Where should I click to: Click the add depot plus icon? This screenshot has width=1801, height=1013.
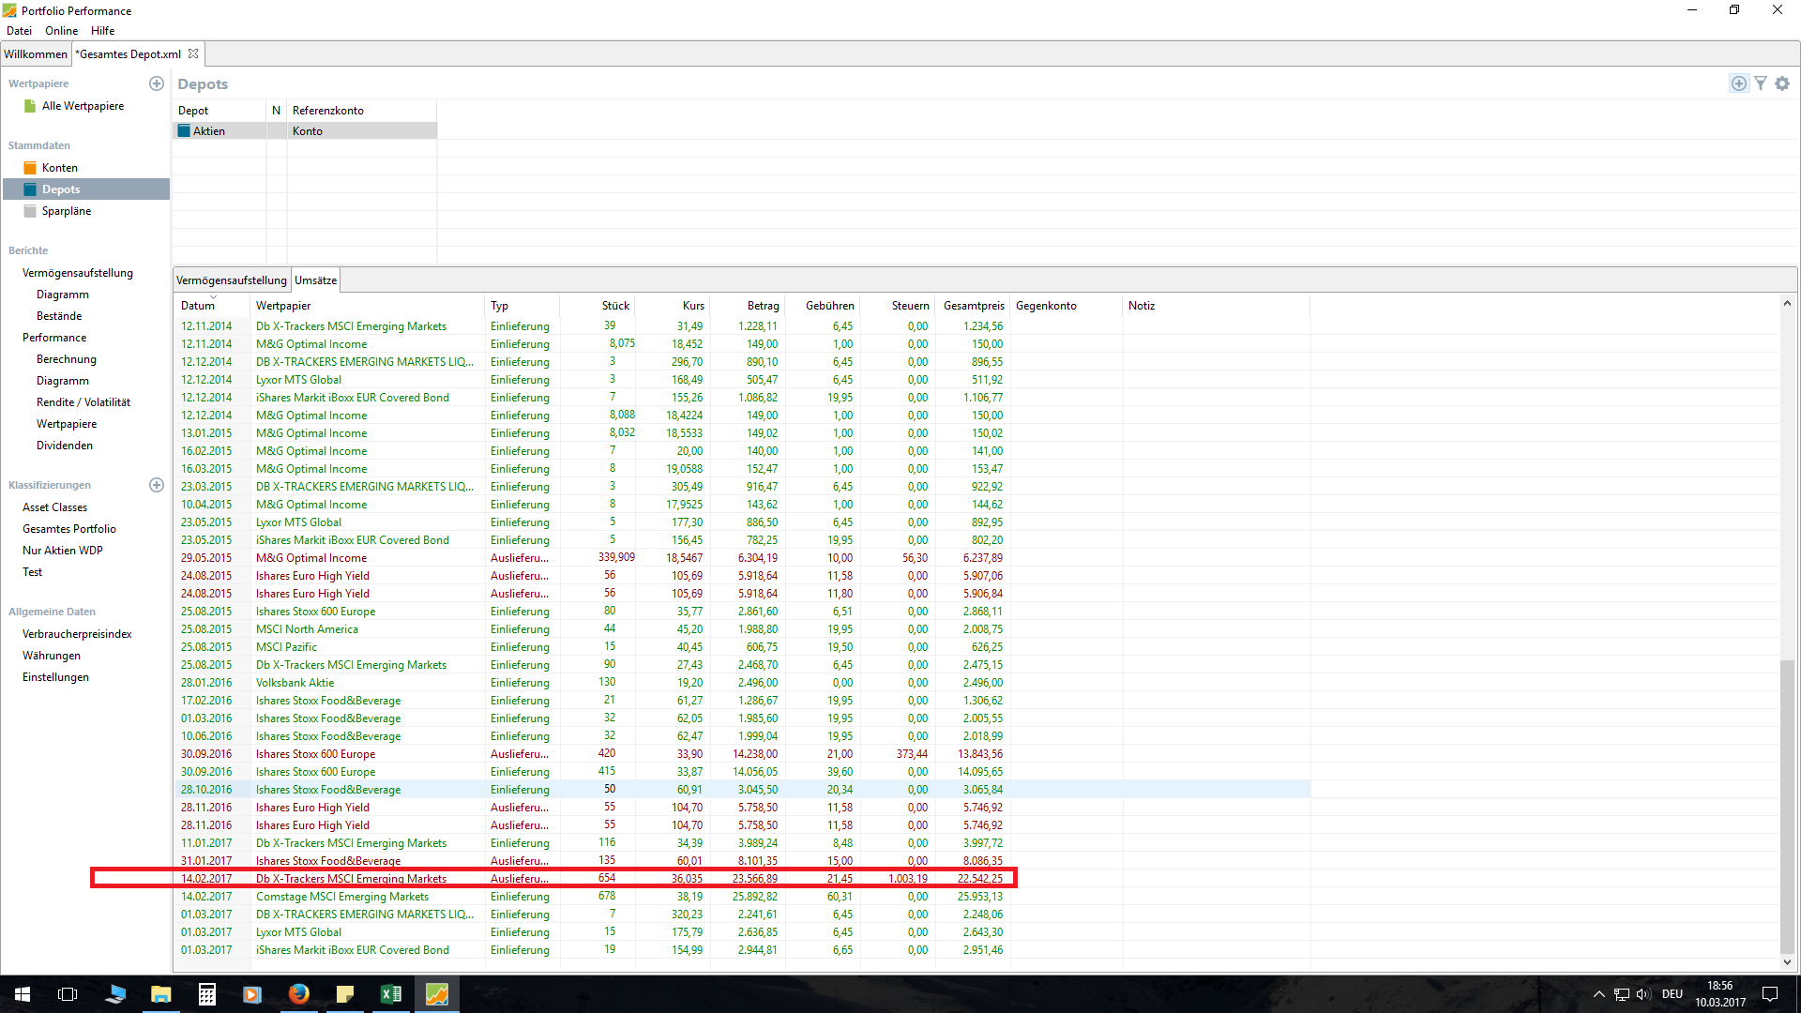[1738, 83]
